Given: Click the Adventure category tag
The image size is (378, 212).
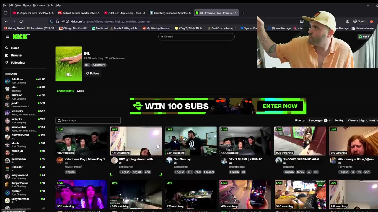Looking at the screenshot, I should click(99, 65).
